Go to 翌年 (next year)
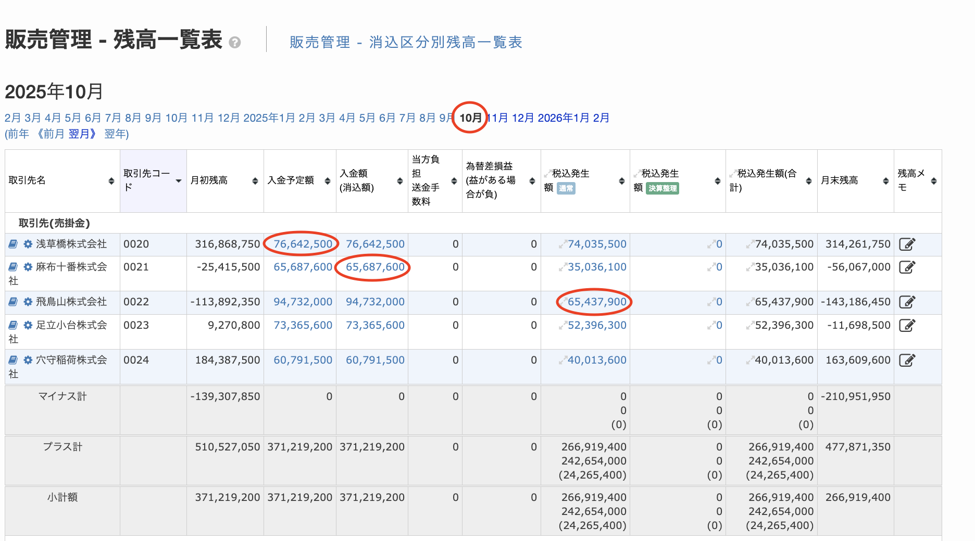Image resolution: width=975 pixels, height=541 pixels. click(115, 134)
